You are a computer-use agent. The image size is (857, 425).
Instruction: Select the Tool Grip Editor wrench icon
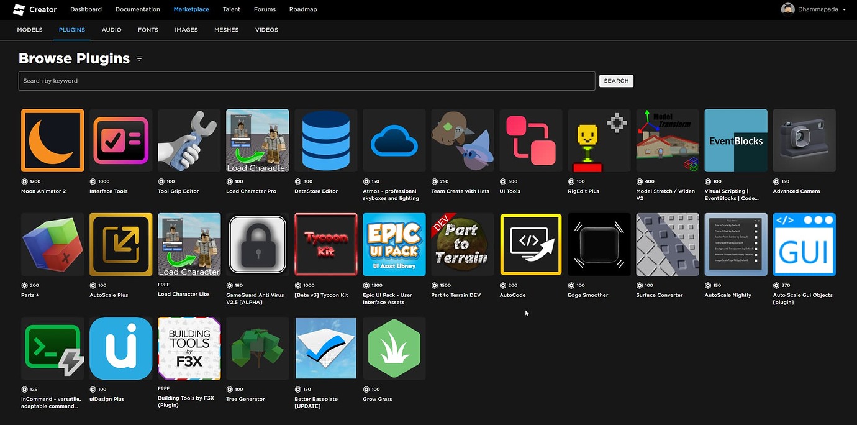189,140
